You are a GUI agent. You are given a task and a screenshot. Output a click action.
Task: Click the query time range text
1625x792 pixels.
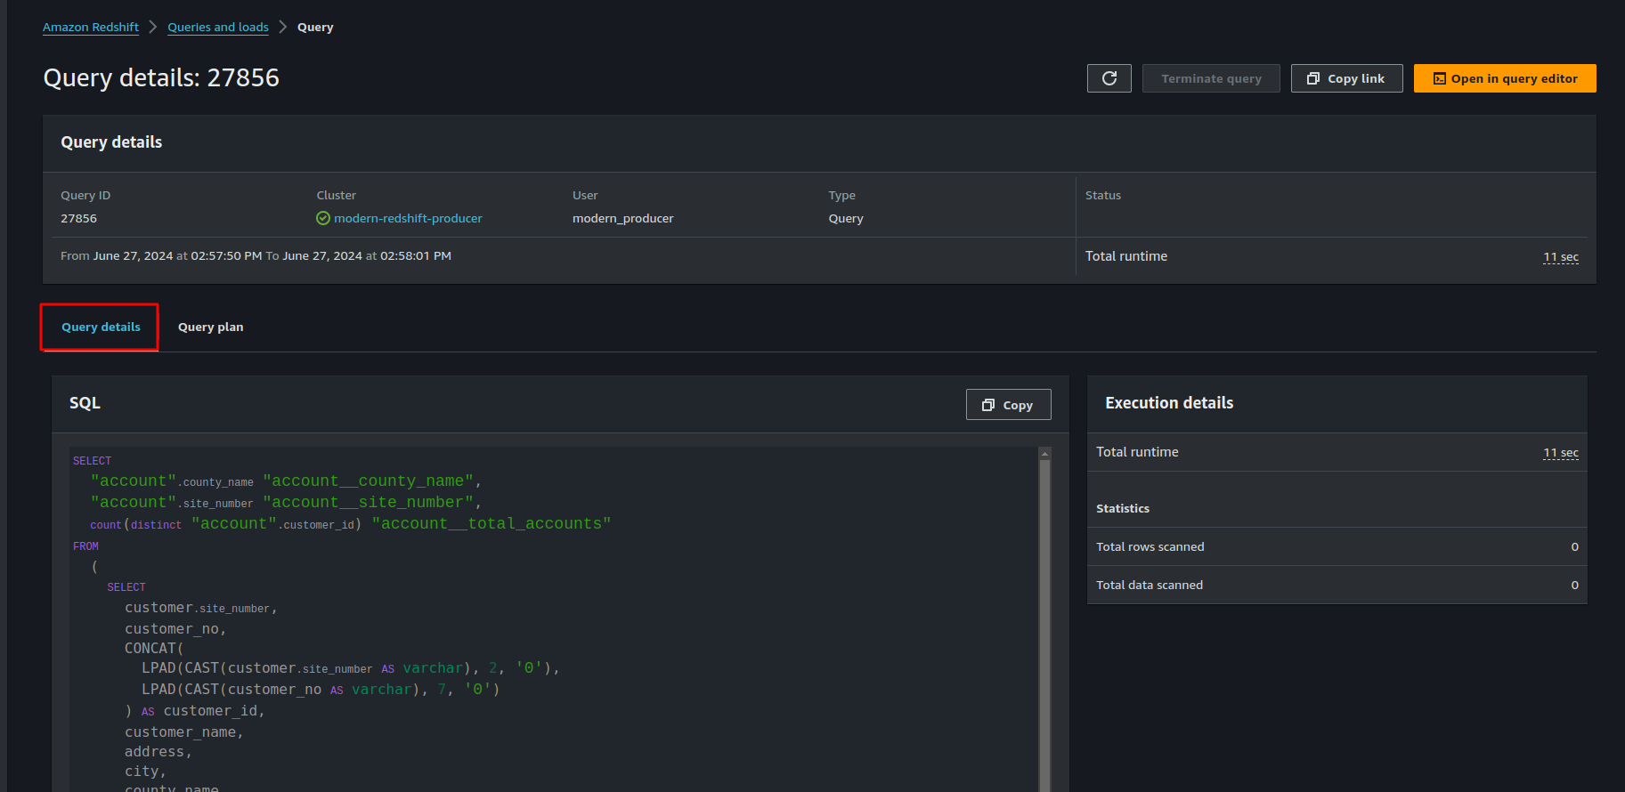[256, 255]
